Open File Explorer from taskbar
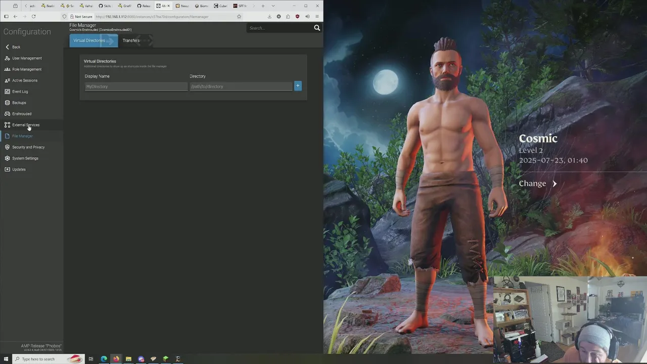647x364 pixels. tap(128, 359)
